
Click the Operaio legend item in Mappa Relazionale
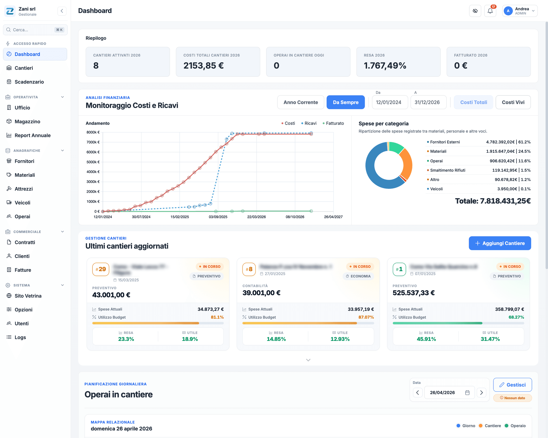point(515,426)
